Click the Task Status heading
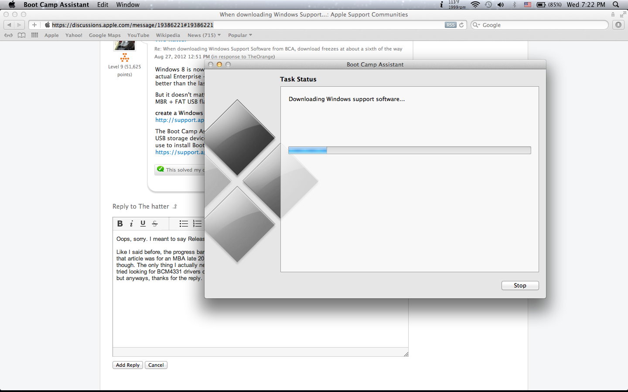The height and width of the screenshot is (392, 628). (x=298, y=79)
